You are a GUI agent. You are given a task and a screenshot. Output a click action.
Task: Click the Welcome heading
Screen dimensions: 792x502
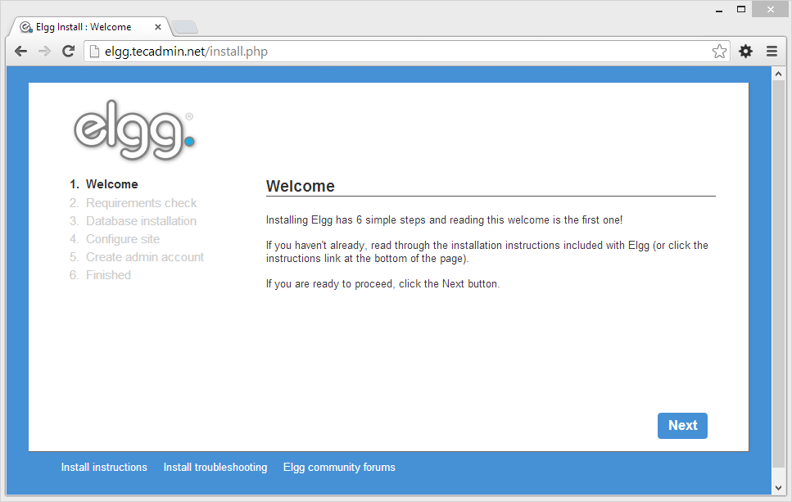tap(301, 186)
